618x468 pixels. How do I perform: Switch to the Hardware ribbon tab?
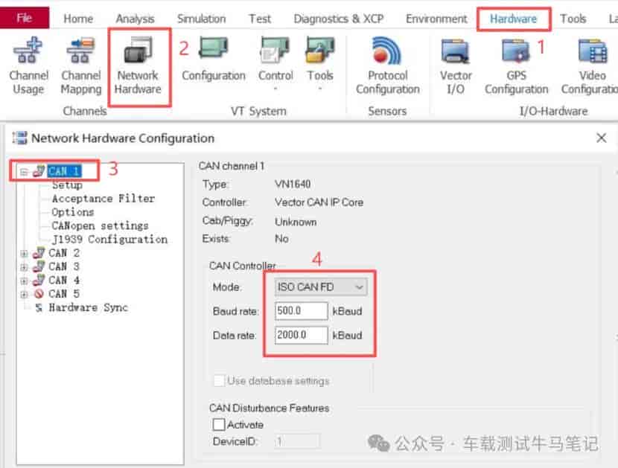click(x=513, y=19)
